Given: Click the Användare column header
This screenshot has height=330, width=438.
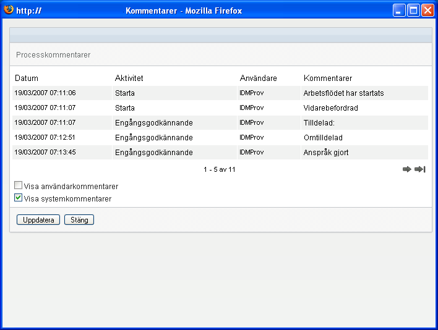Looking at the screenshot, I should point(258,78).
